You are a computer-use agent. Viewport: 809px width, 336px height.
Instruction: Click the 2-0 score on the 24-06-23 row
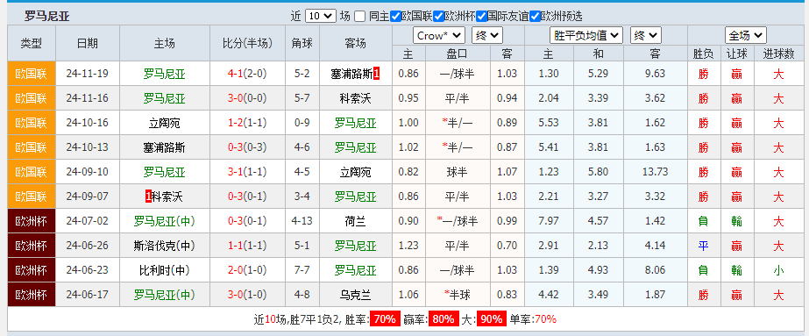(235, 270)
